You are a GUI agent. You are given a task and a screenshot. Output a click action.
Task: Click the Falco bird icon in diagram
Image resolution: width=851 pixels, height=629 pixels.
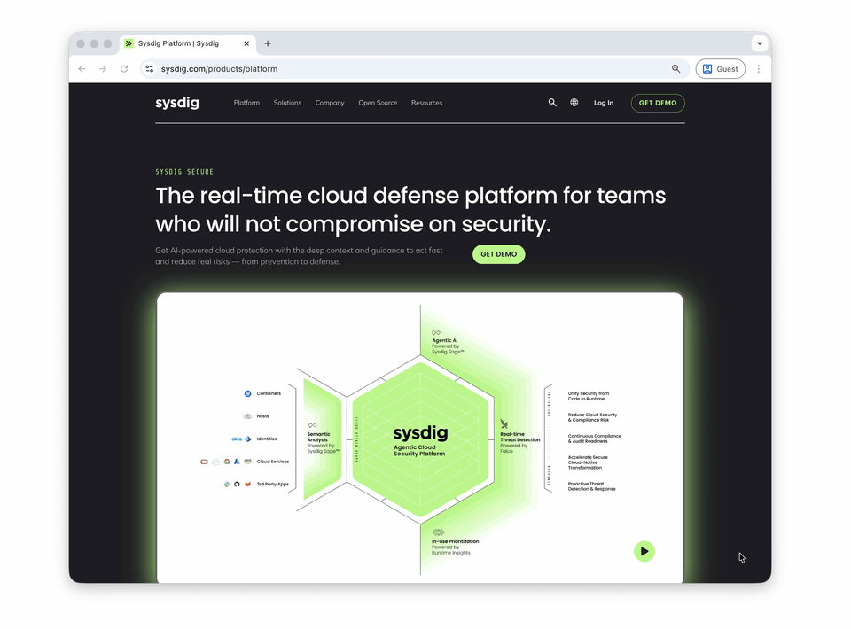pyautogui.click(x=504, y=423)
